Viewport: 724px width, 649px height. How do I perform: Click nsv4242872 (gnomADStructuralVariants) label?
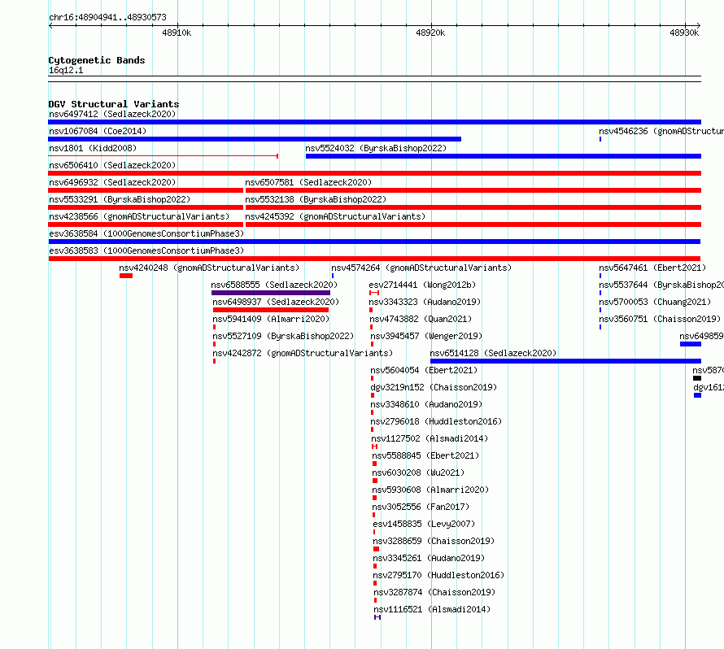pos(303,353)
